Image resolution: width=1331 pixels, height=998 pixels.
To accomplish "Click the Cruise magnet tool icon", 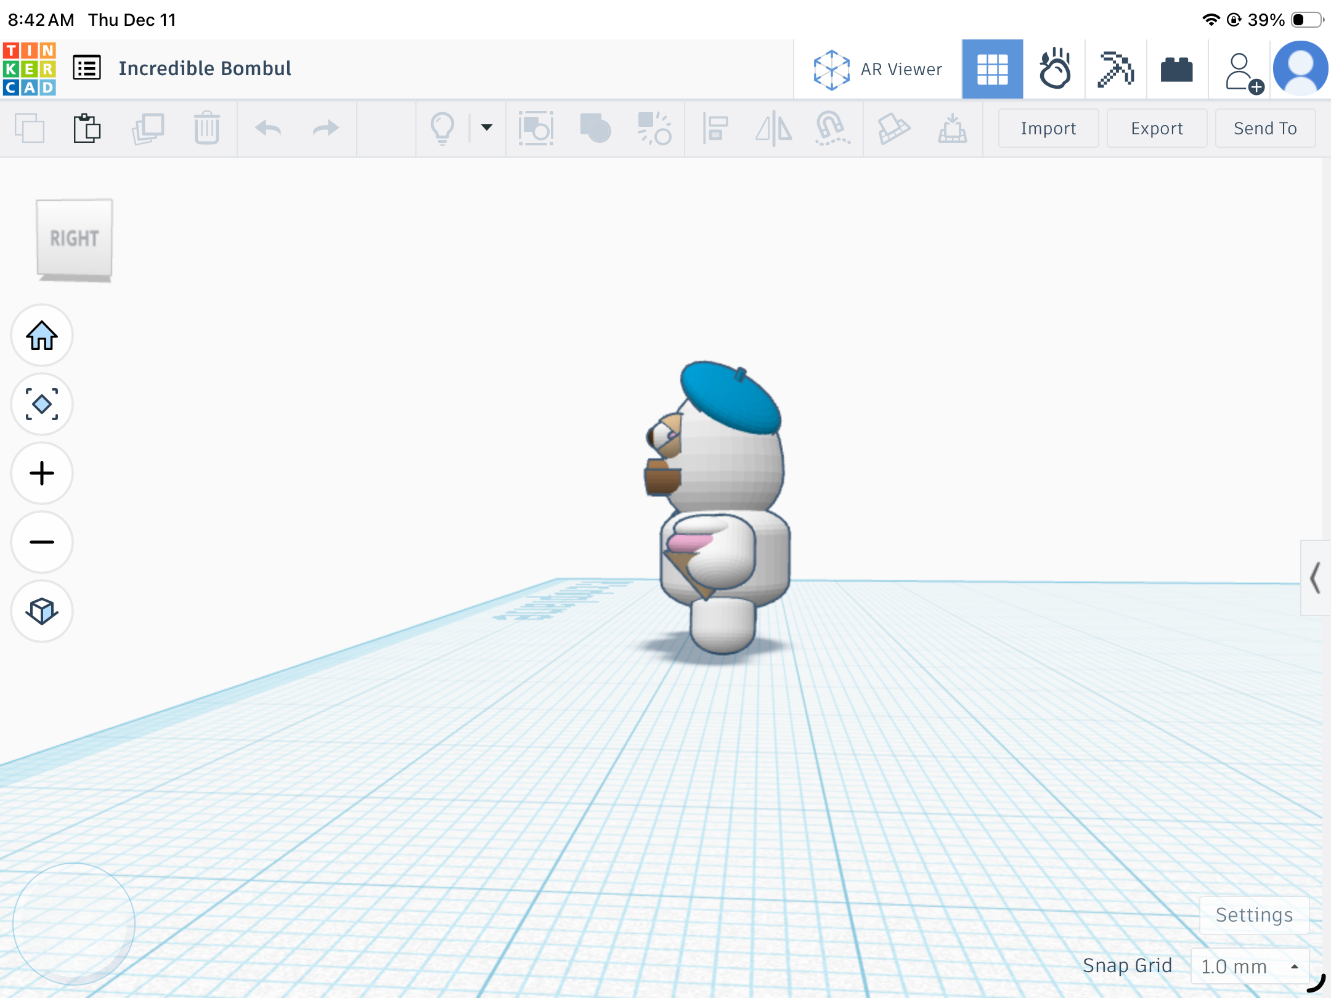I will 832,128.
